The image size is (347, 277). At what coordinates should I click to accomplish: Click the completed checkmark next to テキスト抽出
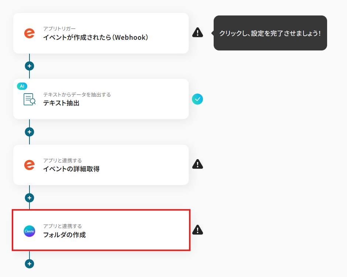(197, 99)
